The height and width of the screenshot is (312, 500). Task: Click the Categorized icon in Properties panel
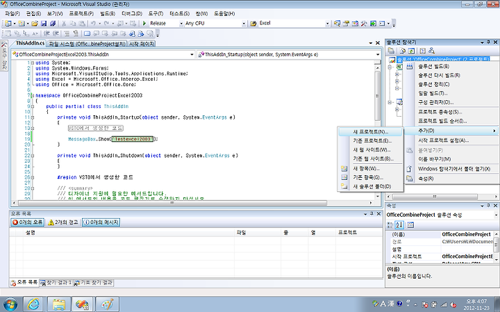click(x=390, y=225)
